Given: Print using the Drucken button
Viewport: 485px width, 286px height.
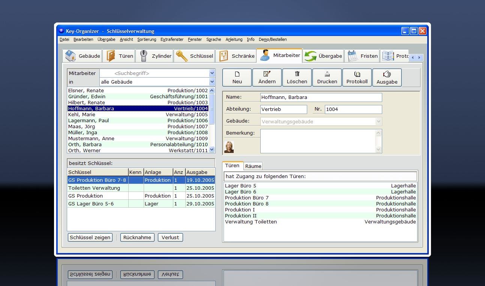Looking at the screenshot, I should click(x=327, y=78).
